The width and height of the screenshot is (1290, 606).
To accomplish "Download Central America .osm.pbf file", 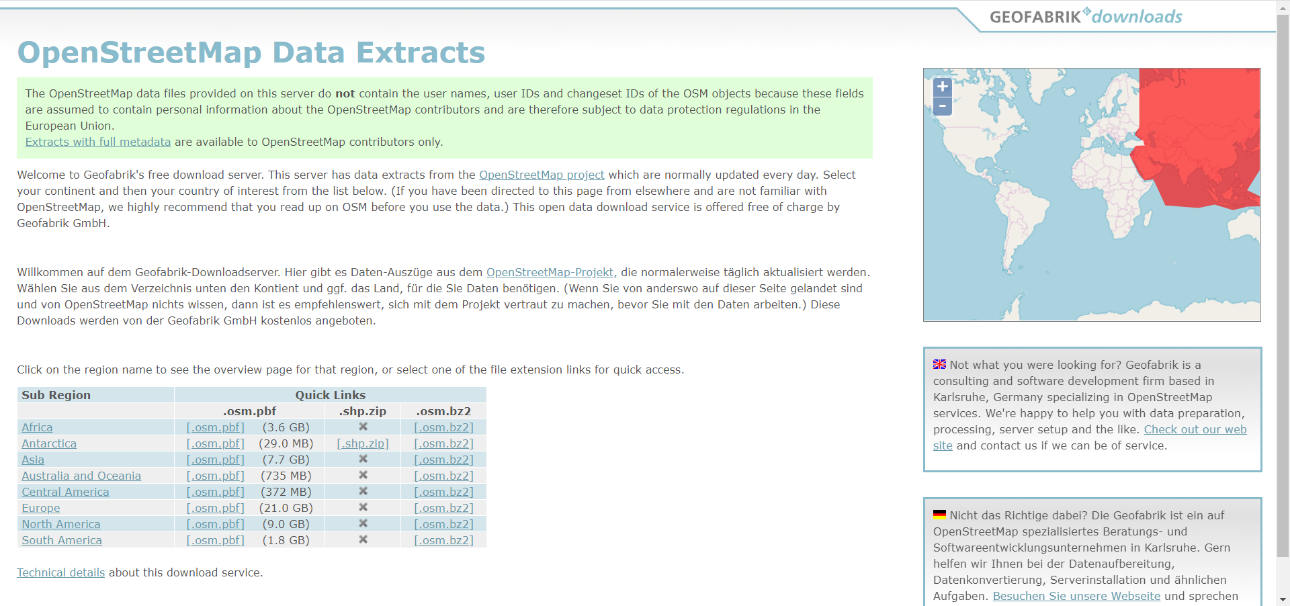I will coord(216,492).
